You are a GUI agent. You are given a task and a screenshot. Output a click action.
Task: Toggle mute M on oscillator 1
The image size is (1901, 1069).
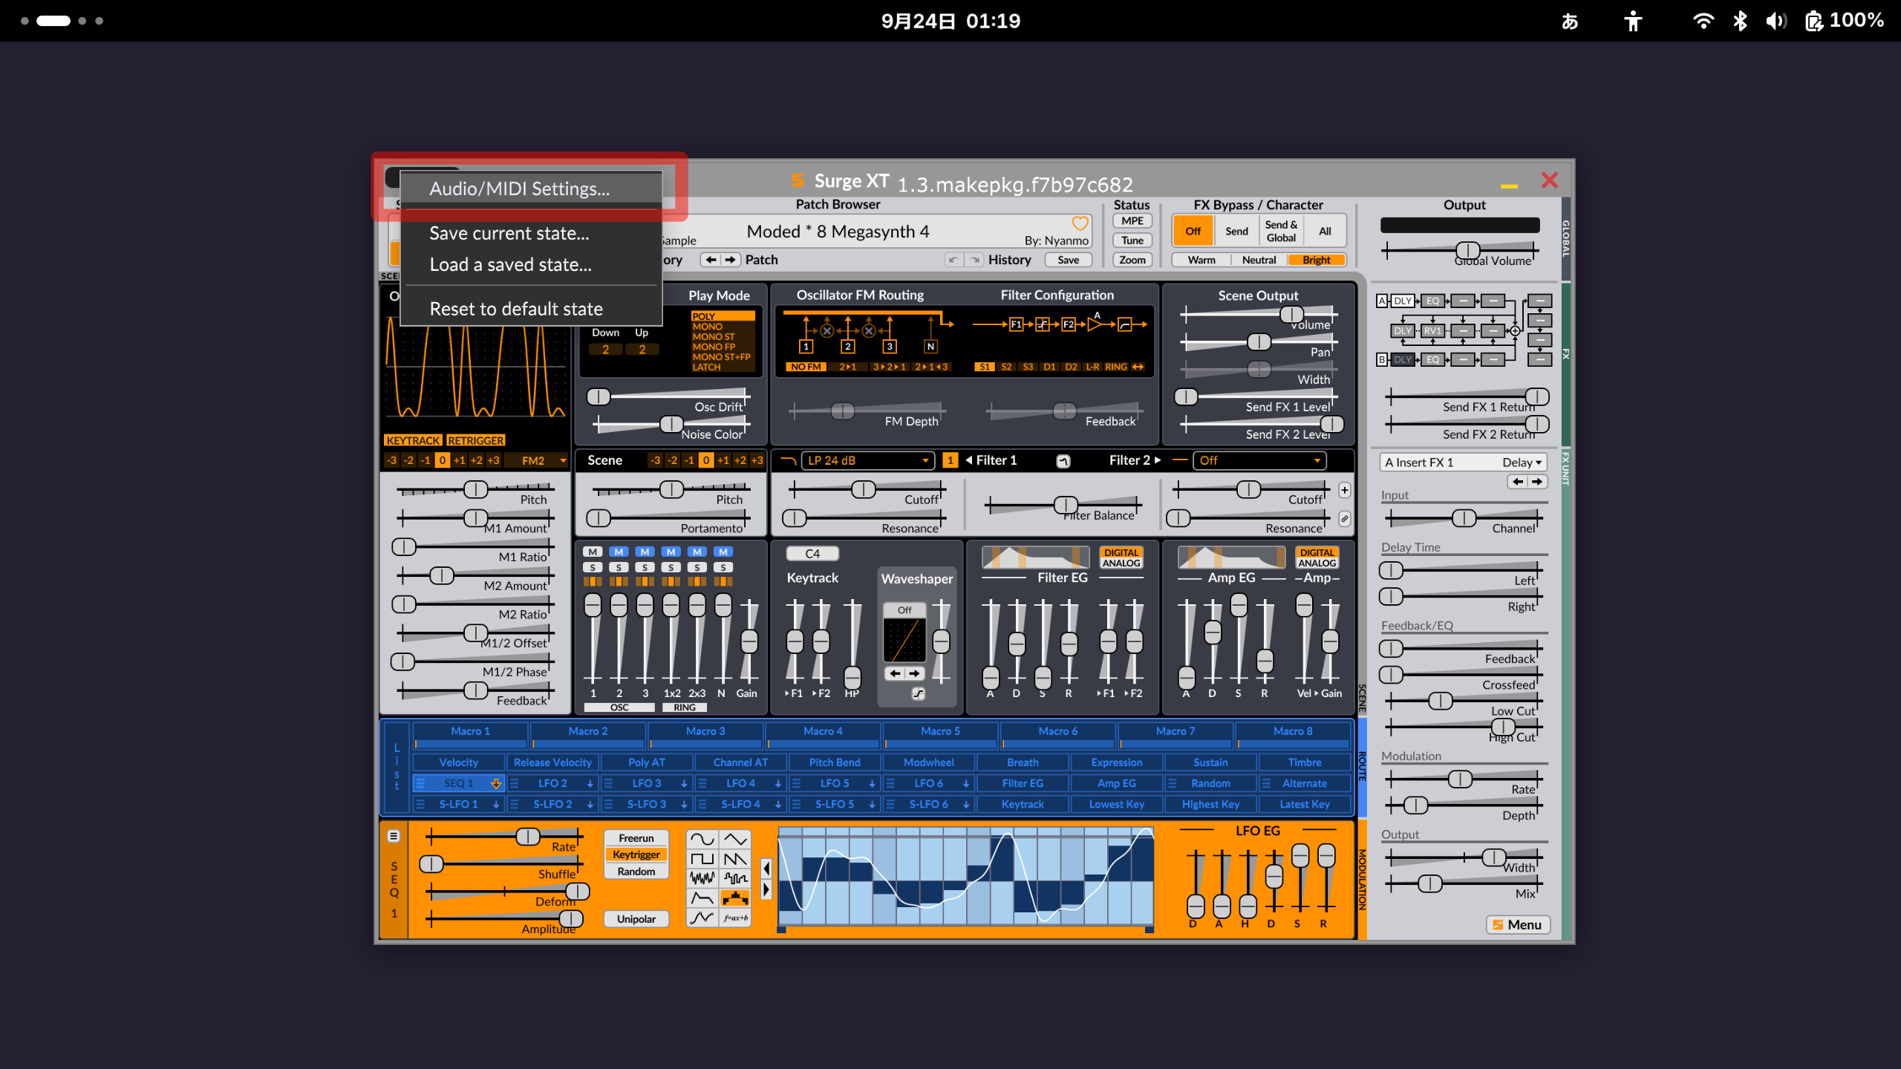593,552
